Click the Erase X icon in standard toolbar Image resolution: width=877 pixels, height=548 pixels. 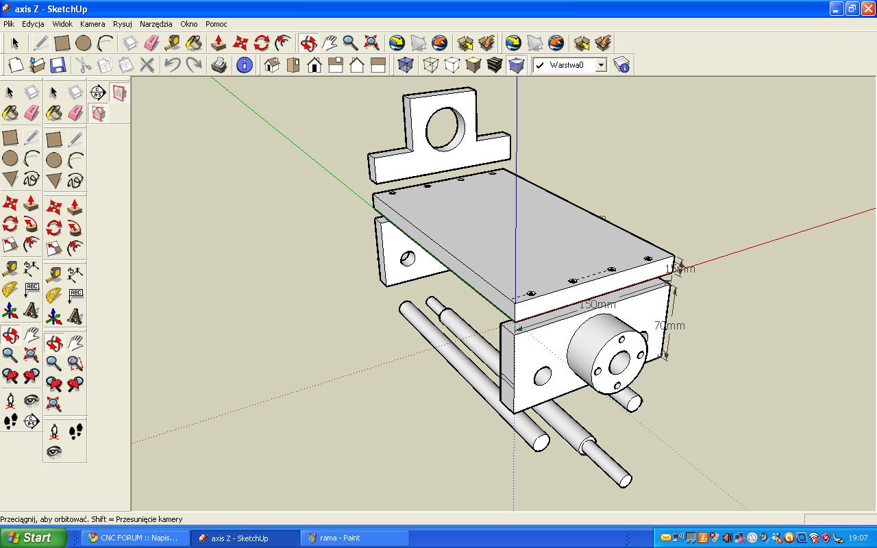point(147,65)
